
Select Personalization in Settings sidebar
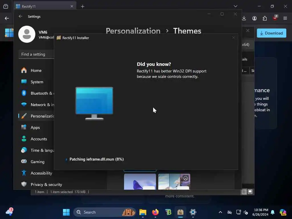pos(36,116)
